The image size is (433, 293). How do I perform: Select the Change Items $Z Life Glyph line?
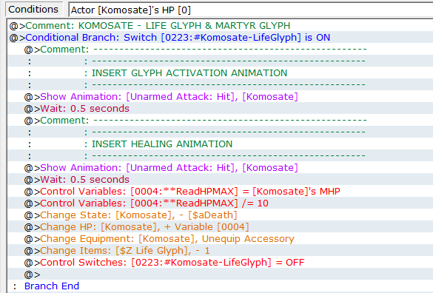(x=221, y=251)
